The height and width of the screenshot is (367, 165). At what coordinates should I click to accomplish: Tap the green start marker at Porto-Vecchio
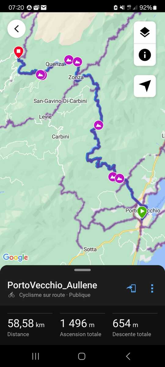click(142, 212)
